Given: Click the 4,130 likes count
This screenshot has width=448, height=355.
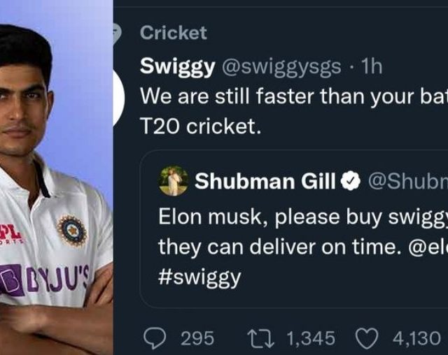Looking at the screenshot, I should (417, 339).
